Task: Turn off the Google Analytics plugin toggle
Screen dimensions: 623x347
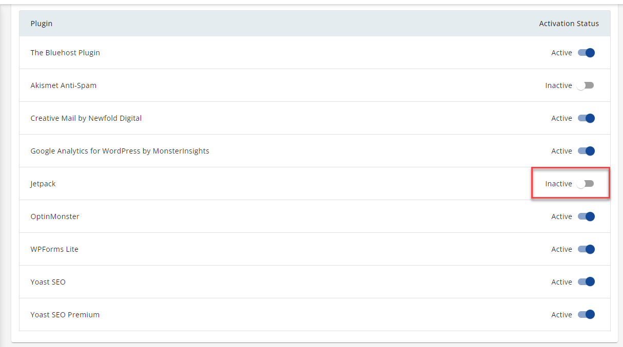Action: [x=587, y=150]
